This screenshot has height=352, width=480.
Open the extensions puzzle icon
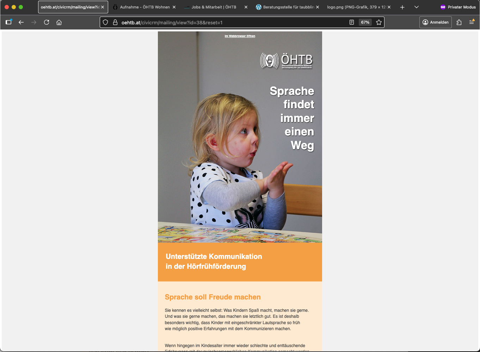tap(459, 22)
